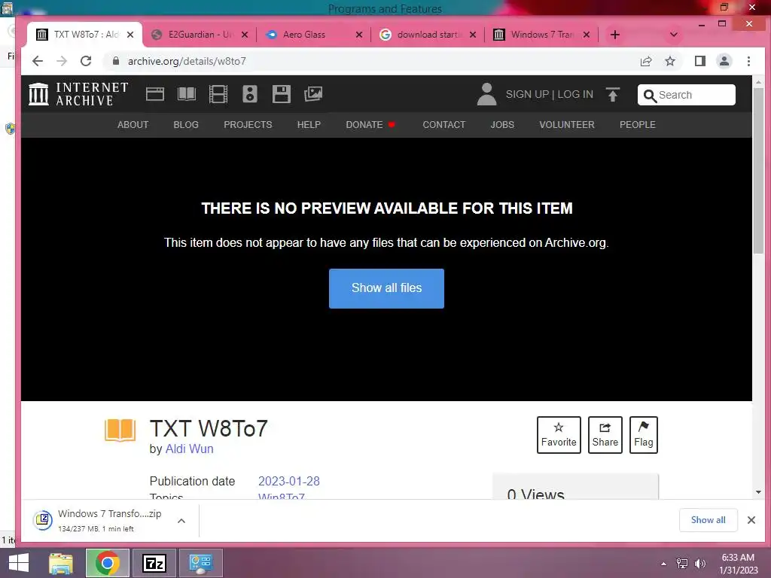This screenshot has width=771, height=578.
Task: Click the LOG IN link
Action: pyautogui.click(x=575, y=94)
